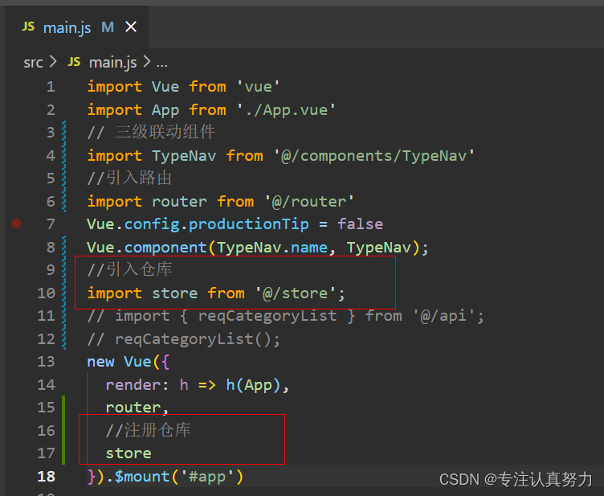Close the main.js tab
Image resolution: width=604 pixels, height=496 pixels.
(x=131, y=27)
